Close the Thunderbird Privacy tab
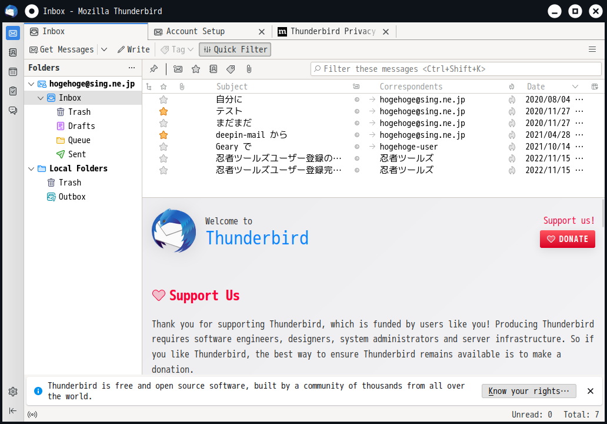The height and width of the screenshot is (424, 607). (386, 32)
